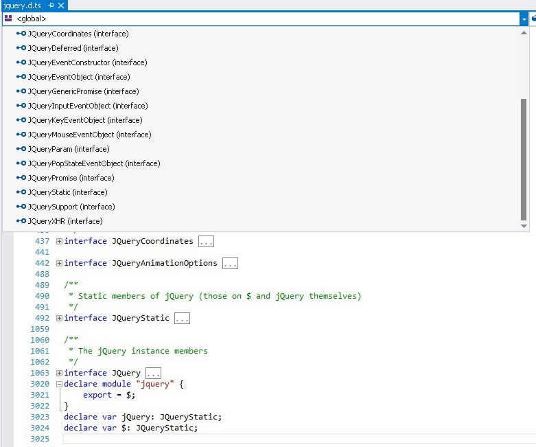Click interface icon beside JQuerySupport entry
The image size is (536, 447).
pyautogui.click(x=21, y=207)
